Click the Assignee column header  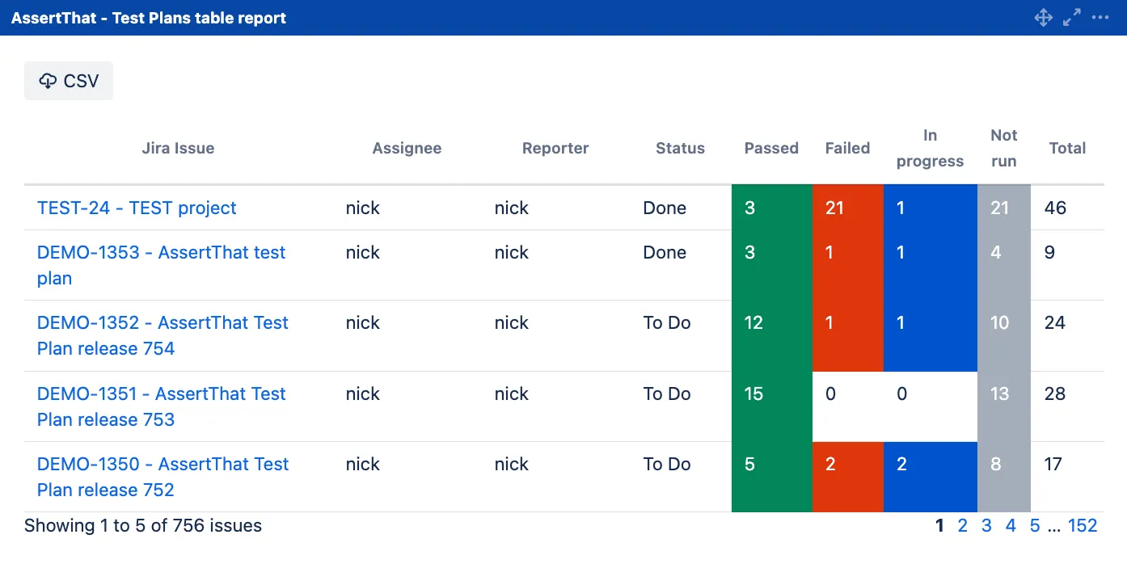click(407, 148)
